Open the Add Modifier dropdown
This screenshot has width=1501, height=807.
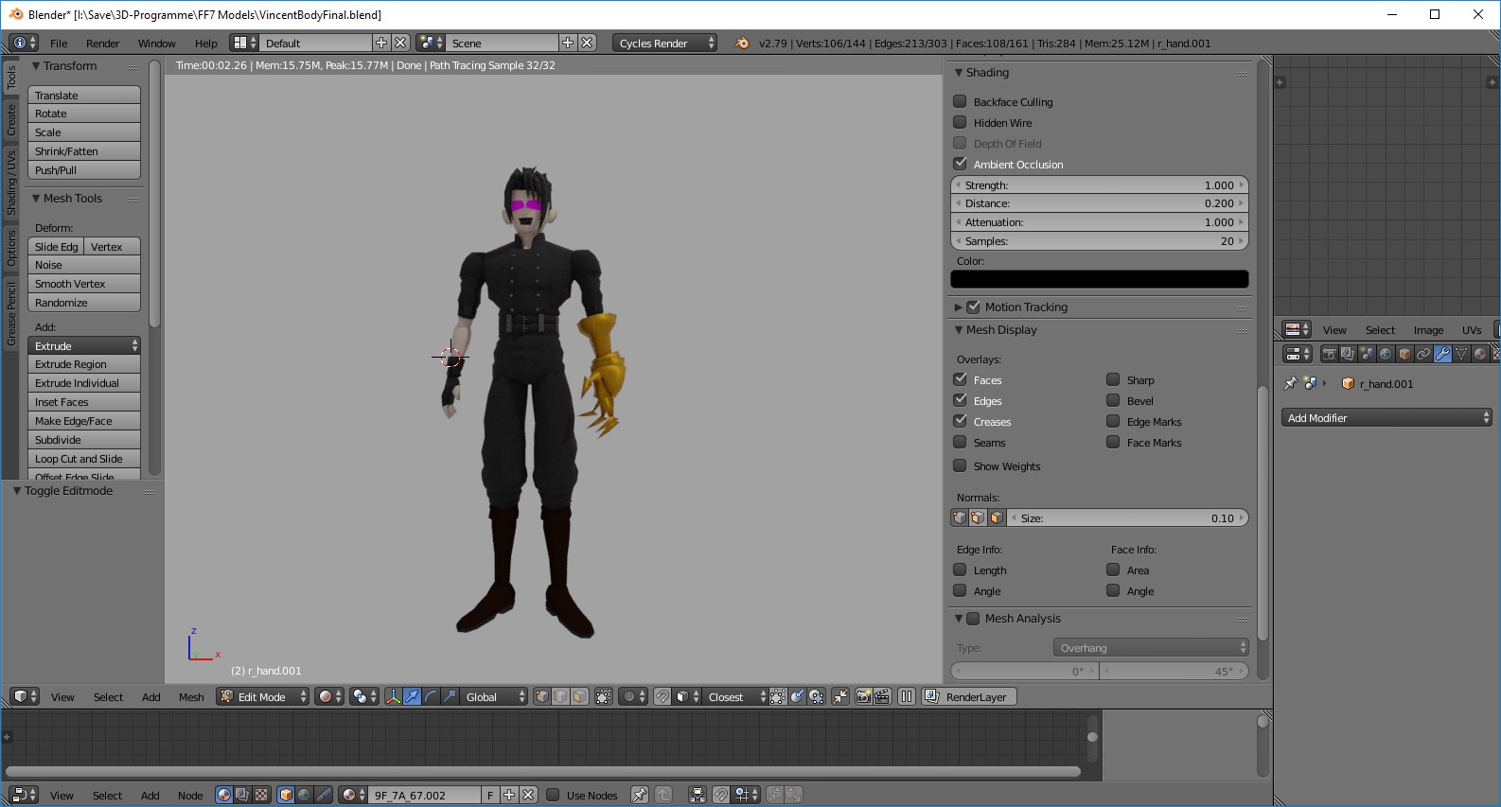(x=1387, y=417)
